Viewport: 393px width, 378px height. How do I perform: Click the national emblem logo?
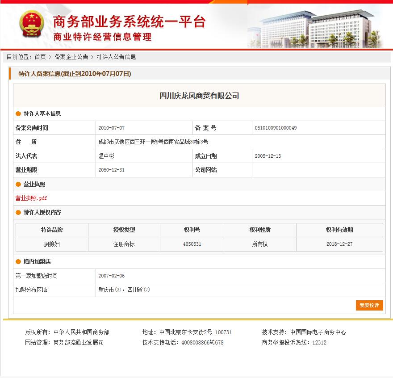[x=32, y=24]
